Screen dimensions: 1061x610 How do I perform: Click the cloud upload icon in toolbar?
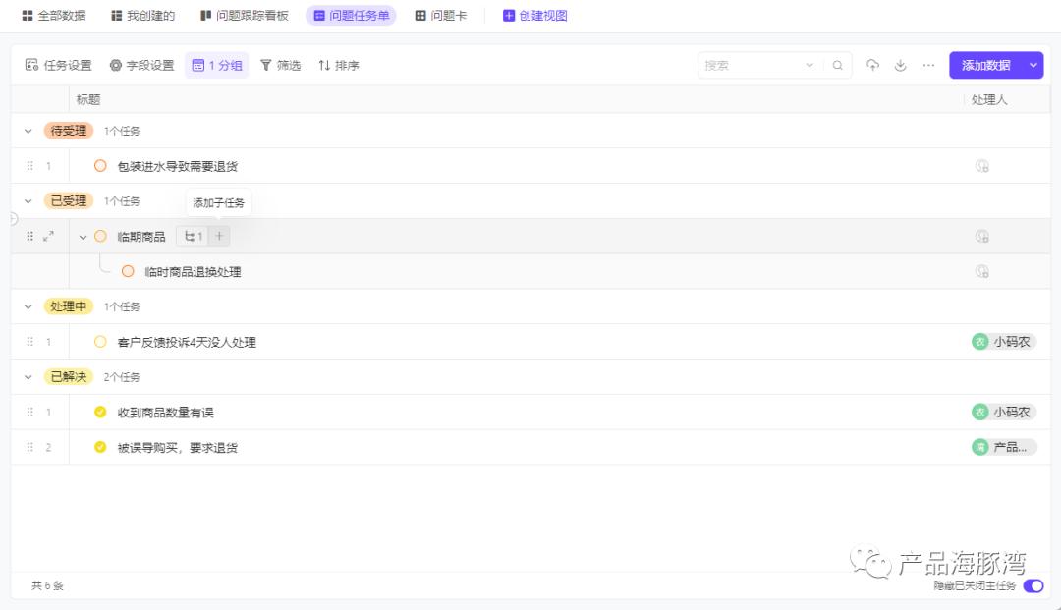(872, 66)
